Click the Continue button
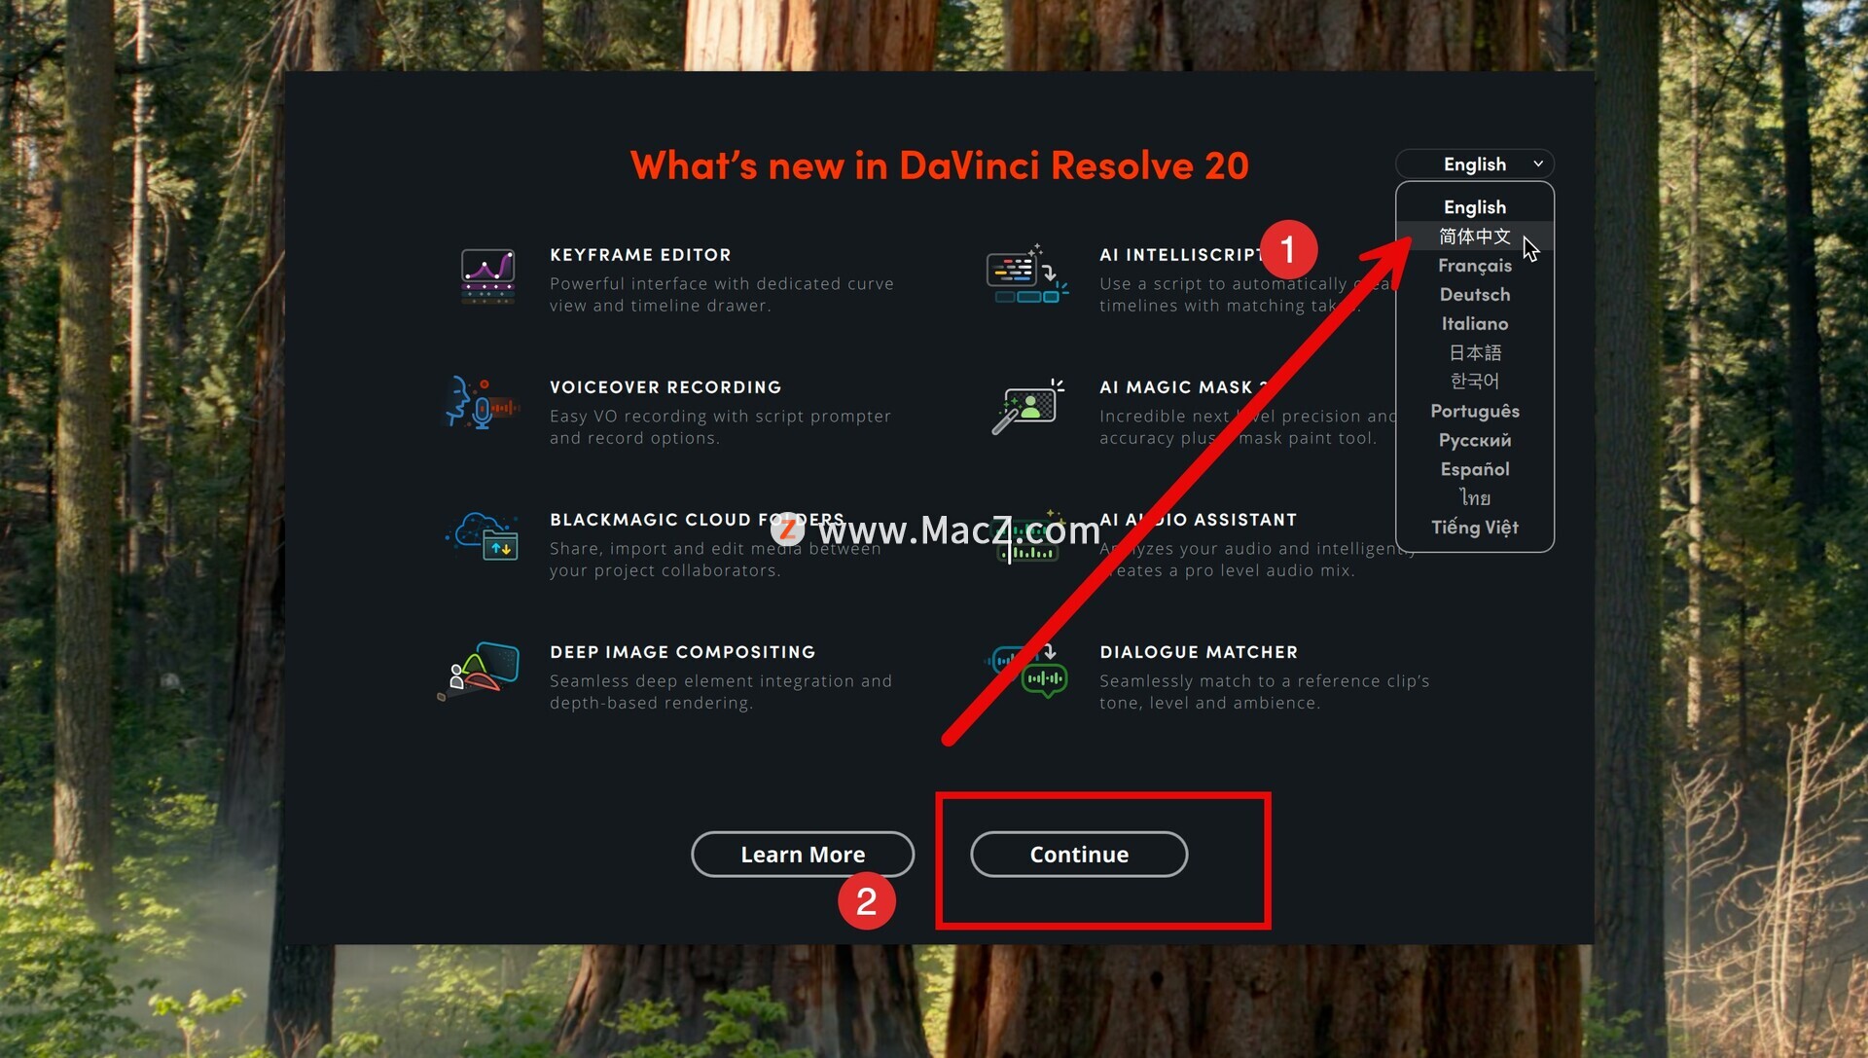Viewport: 1868px width, 1058px height. (x=1079, y=855)
